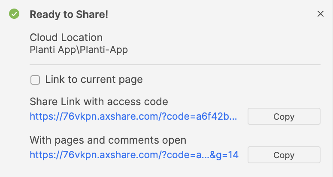This screenshot has width=333, height=177.
Task: Close the Ready to Share dialog
Action: click(x=320, y=14)
